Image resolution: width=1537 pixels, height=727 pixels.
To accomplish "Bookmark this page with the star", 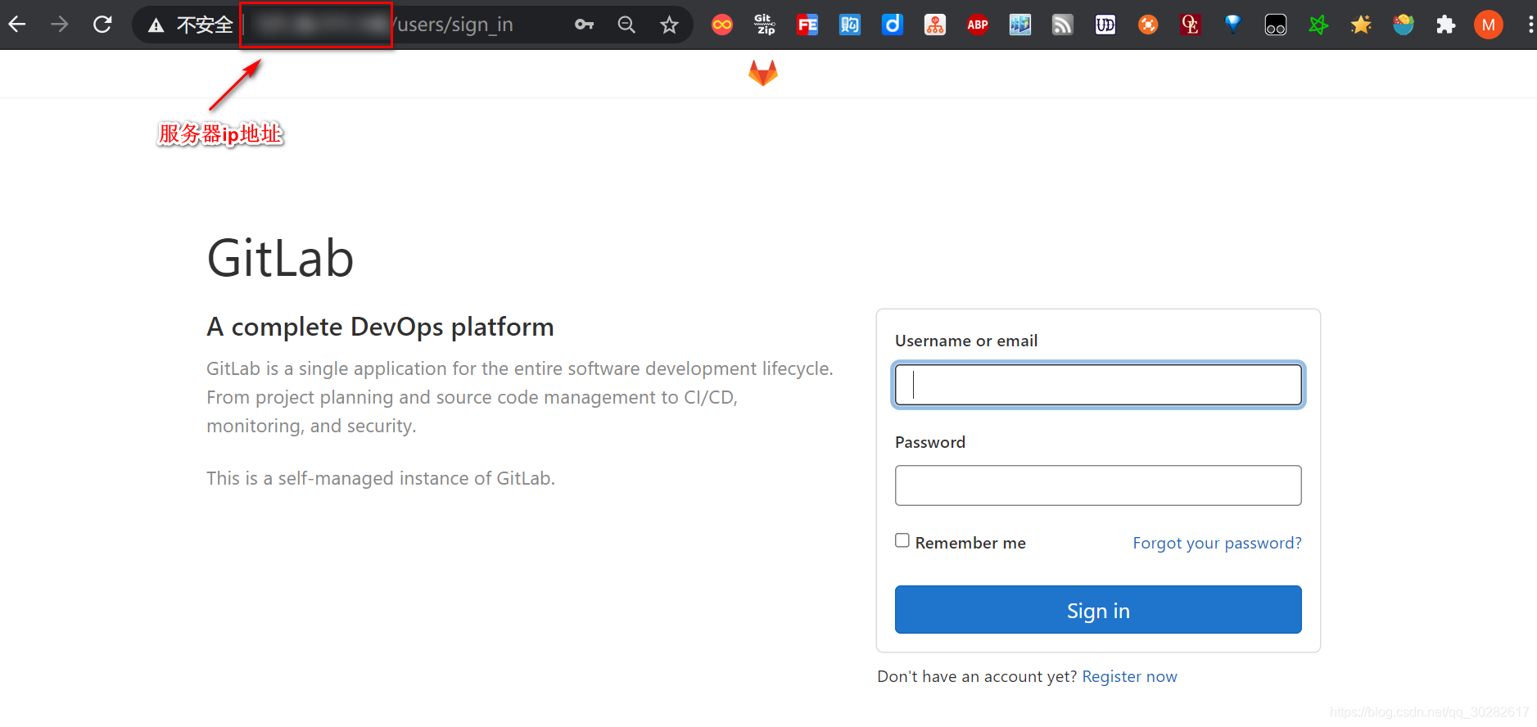I will [669, 25].
